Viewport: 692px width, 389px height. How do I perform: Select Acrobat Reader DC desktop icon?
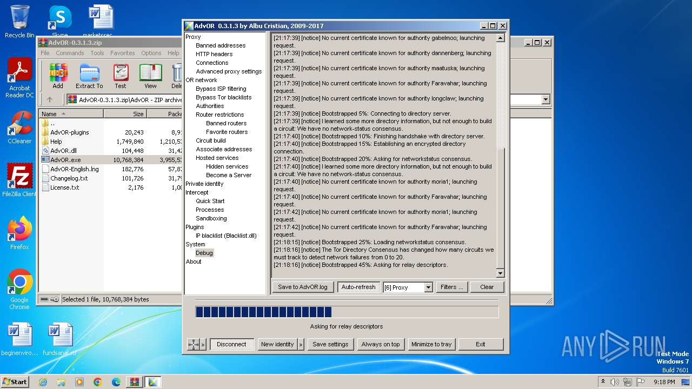[x=19, y=78]
